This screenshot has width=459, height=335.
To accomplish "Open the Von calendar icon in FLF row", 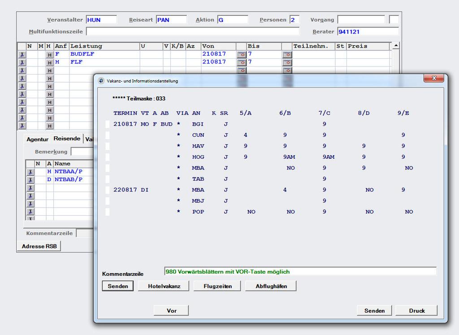I will click(x=242, y=62).
